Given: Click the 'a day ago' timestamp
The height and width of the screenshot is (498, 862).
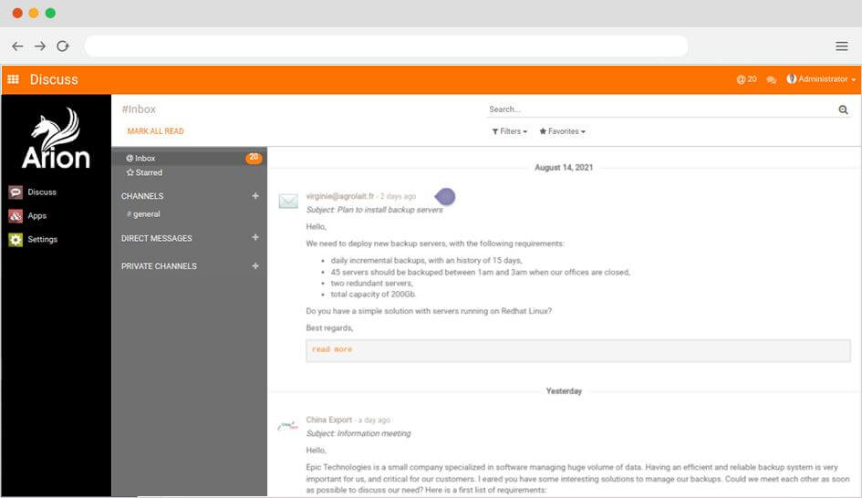Looking at the screenshot, I should tap(374, 420).
